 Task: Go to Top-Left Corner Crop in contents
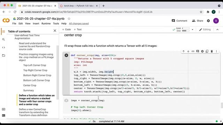pos(34,65)
